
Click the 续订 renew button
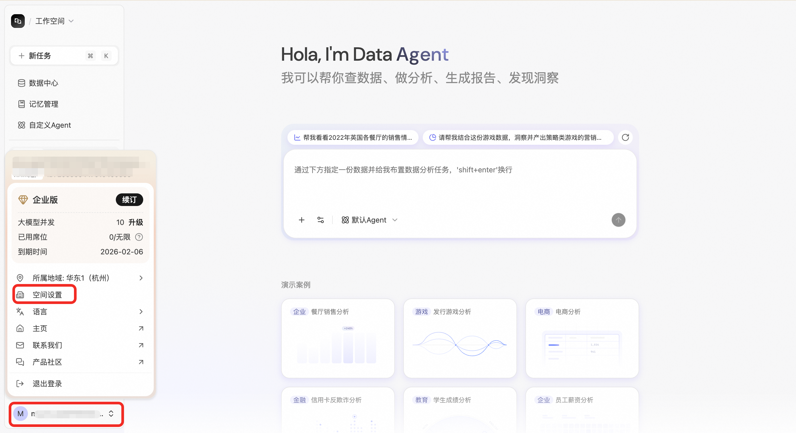pyautogui.click(x=129, y=200)
